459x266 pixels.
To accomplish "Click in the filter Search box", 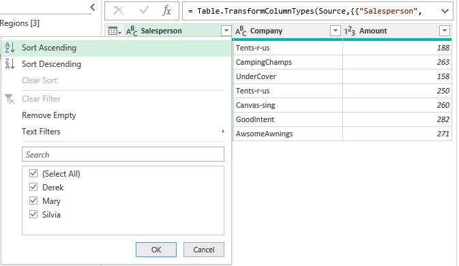I will (123, 154).
